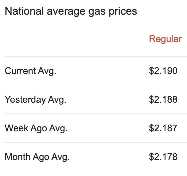Click the $2.187 week ago price
This screenshot has height=176, width=187.
163,128
